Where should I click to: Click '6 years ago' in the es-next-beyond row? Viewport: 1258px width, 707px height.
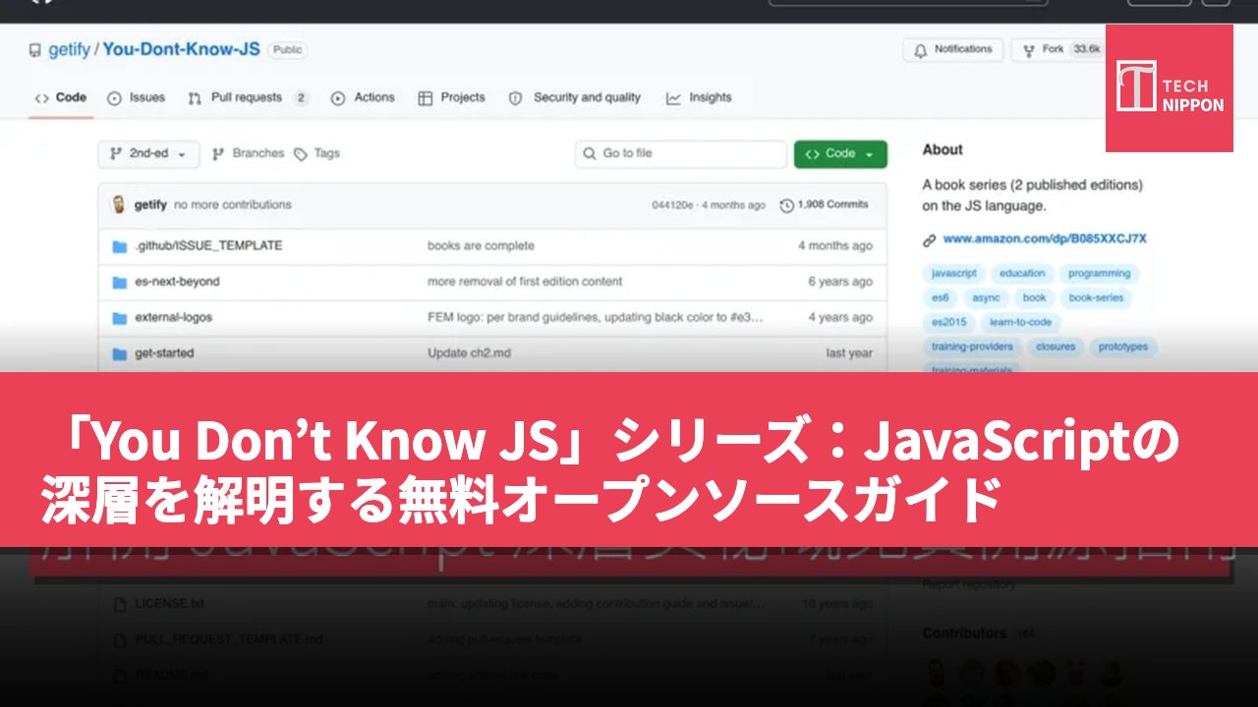[840, 282]
